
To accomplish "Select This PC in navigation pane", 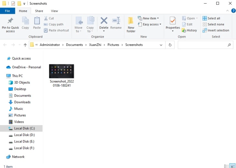I will (14, 76).
